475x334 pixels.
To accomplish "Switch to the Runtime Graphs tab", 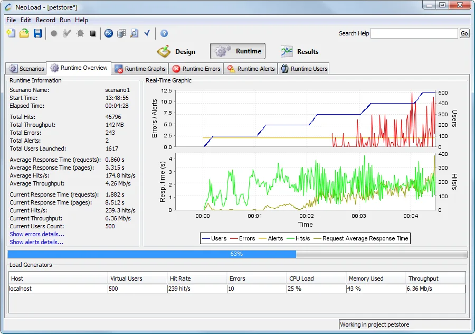I will click(140, 69).
